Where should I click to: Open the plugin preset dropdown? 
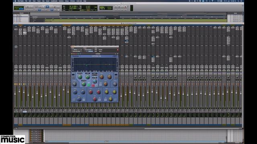[x=88, y=50]
